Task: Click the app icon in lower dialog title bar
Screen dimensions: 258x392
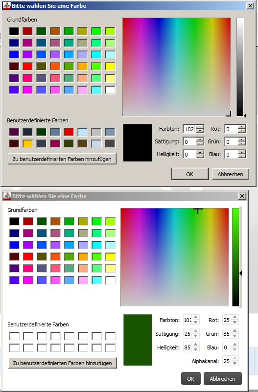Action: click(7, 196)
